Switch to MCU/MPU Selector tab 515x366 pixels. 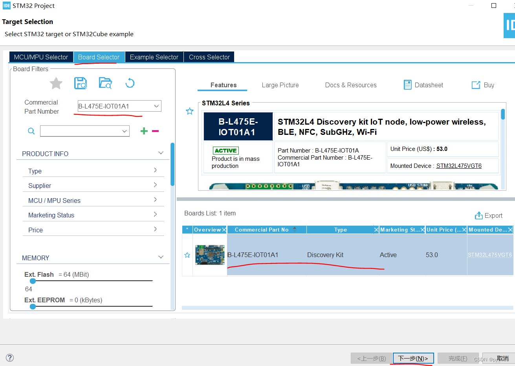tap(41, 57)
